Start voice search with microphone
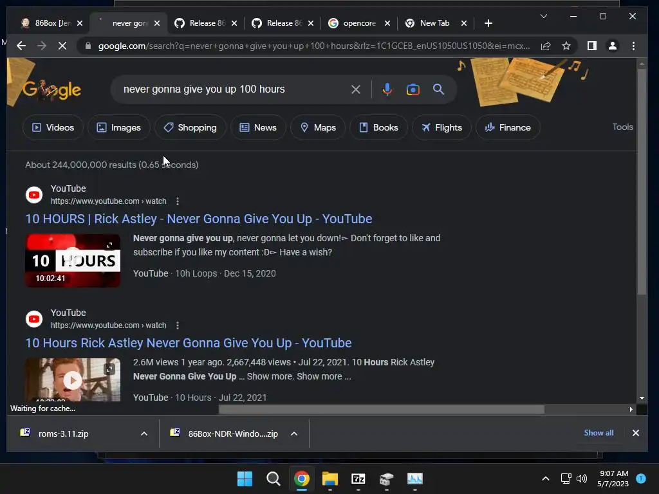This screenshot has height=494, width=659. coord(387,89)
